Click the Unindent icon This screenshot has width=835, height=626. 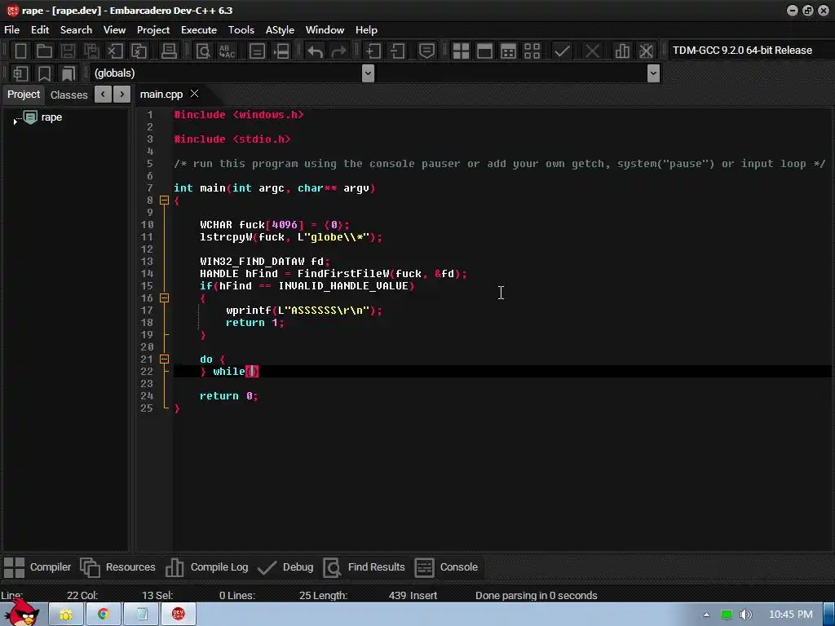pos(397,51)
